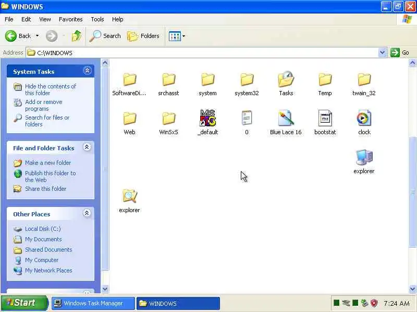Select the Blue Lace 16 bitmap
Viewport: 417px width, 312px height.
286,123
